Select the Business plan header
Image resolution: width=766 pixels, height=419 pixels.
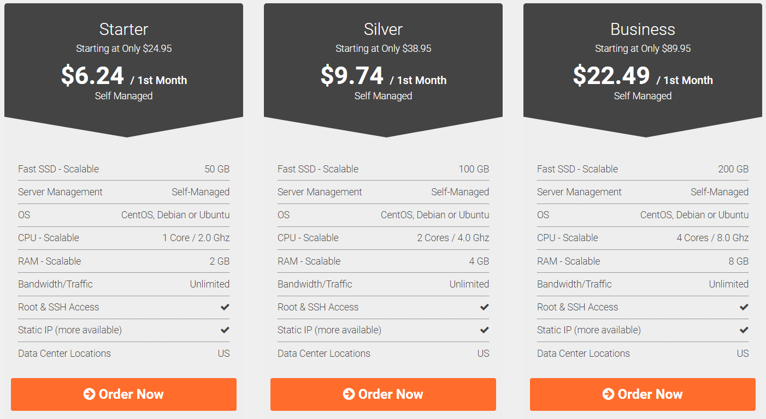(x=643, y=29)
